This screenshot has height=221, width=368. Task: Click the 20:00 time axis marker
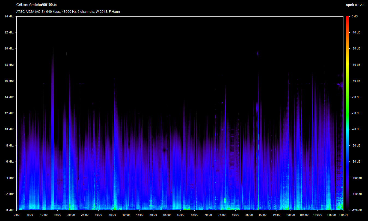click(x=71, y=214)
